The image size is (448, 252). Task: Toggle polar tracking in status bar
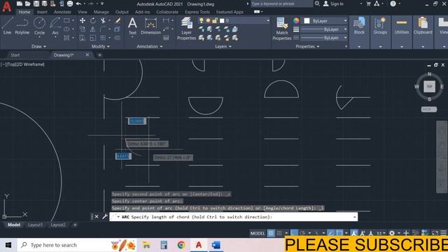(302, 233)
